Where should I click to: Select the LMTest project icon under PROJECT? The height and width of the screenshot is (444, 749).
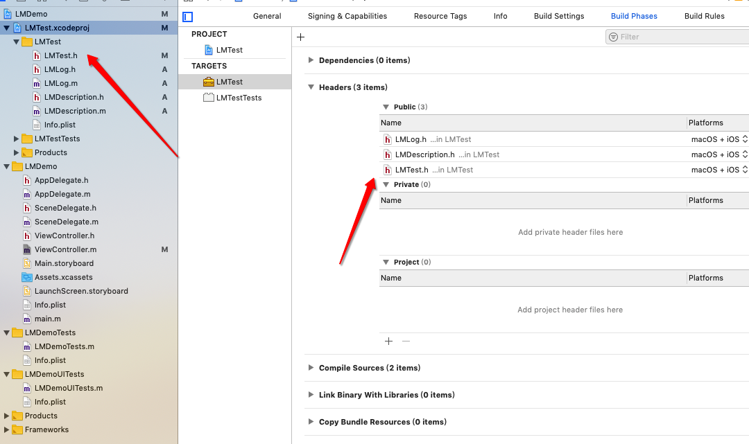[x=209, y=50]
